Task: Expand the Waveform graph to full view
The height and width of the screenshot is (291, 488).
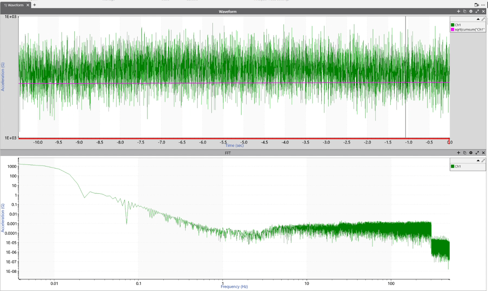Action: click(x=477, y=11)
